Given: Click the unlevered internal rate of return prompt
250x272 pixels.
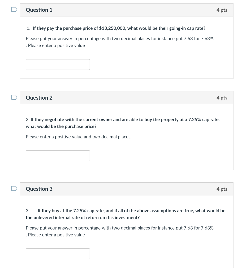Looking at the screenshot, I should click(125, 214).
